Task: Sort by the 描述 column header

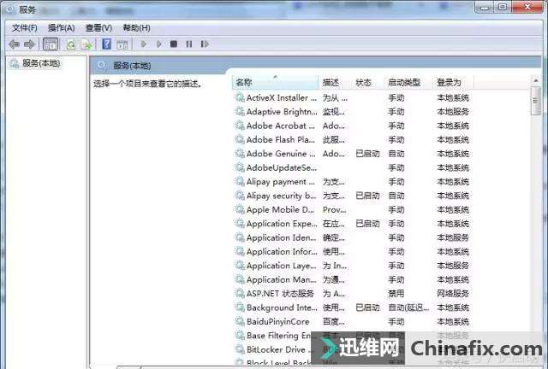Action: (335, 82)
